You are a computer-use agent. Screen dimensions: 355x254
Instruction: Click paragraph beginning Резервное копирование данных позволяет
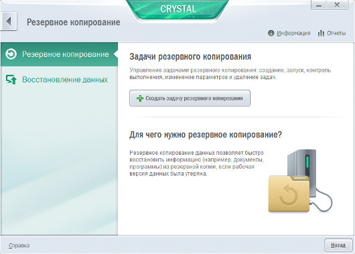196,164
